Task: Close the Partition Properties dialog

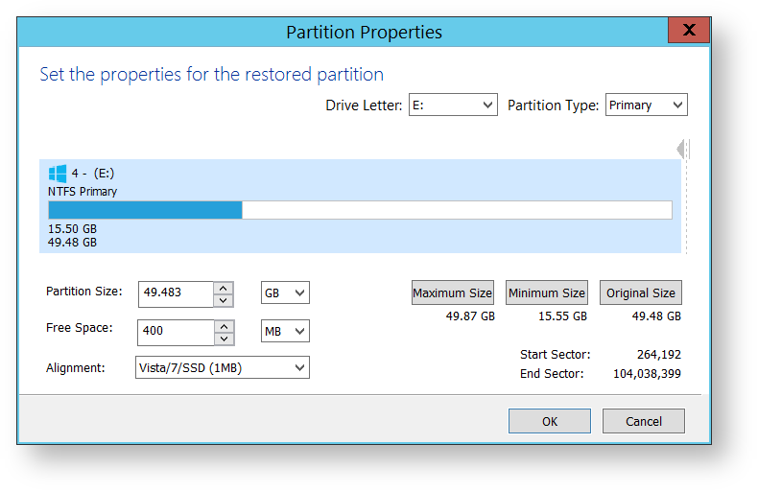Action: pos(689,30)
